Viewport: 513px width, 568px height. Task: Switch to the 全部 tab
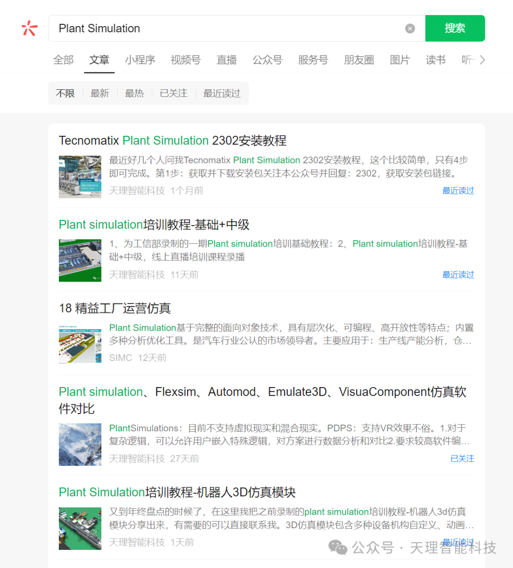63,60
